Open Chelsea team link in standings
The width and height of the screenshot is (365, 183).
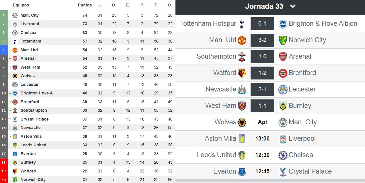click(28, 33)
